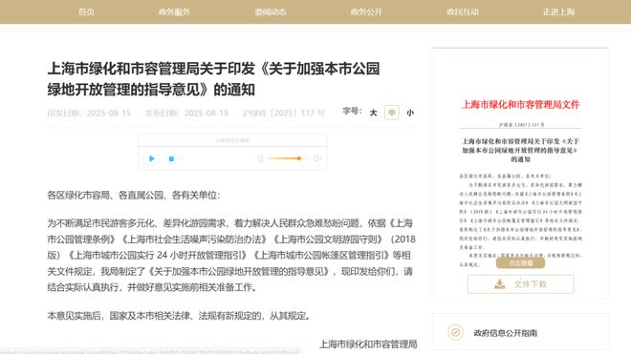
Task: Open 要闻动态 navigation item
Action: click(270, 11)
